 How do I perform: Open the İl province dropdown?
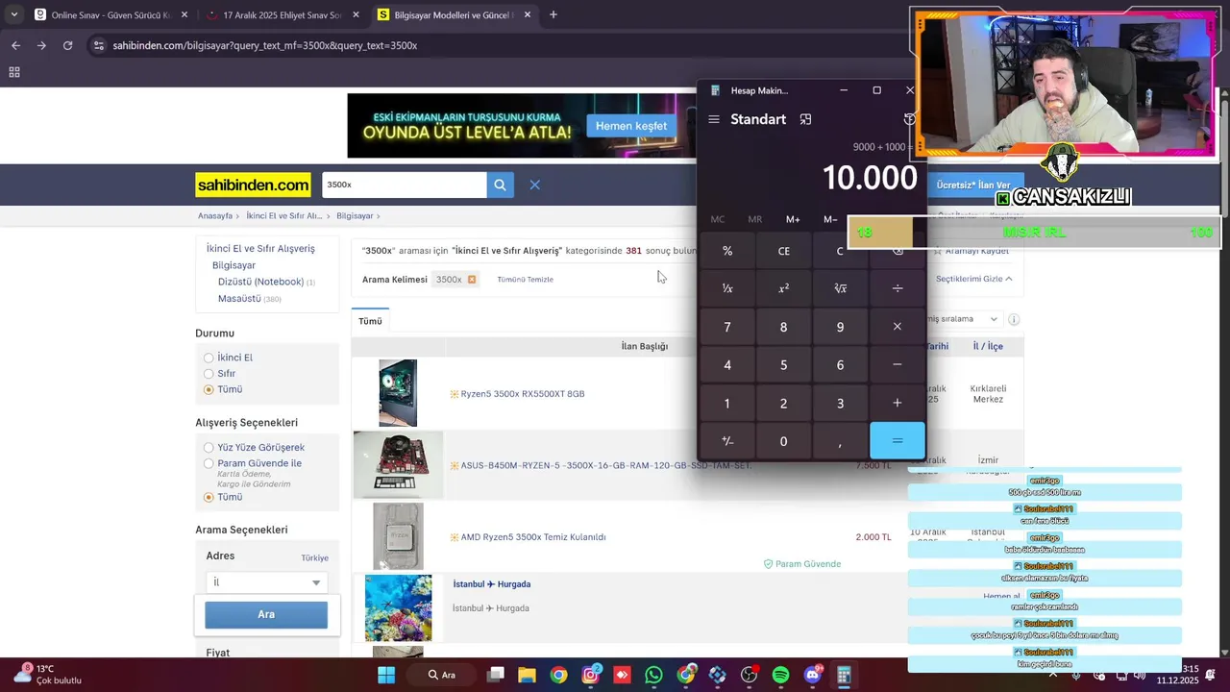coord(266,582)
